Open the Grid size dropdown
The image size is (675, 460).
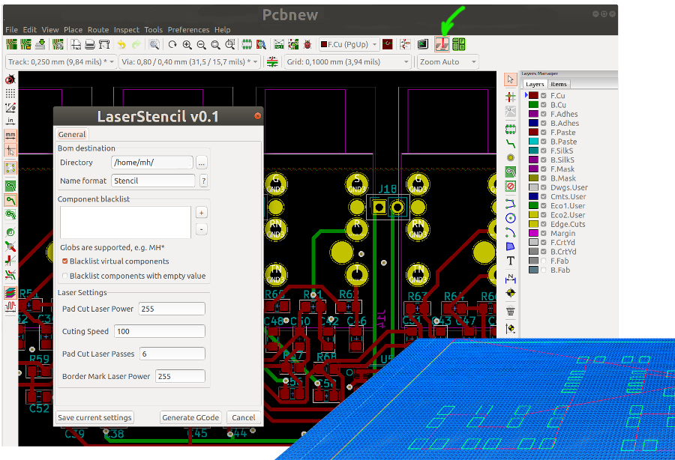tap(347, 62)
